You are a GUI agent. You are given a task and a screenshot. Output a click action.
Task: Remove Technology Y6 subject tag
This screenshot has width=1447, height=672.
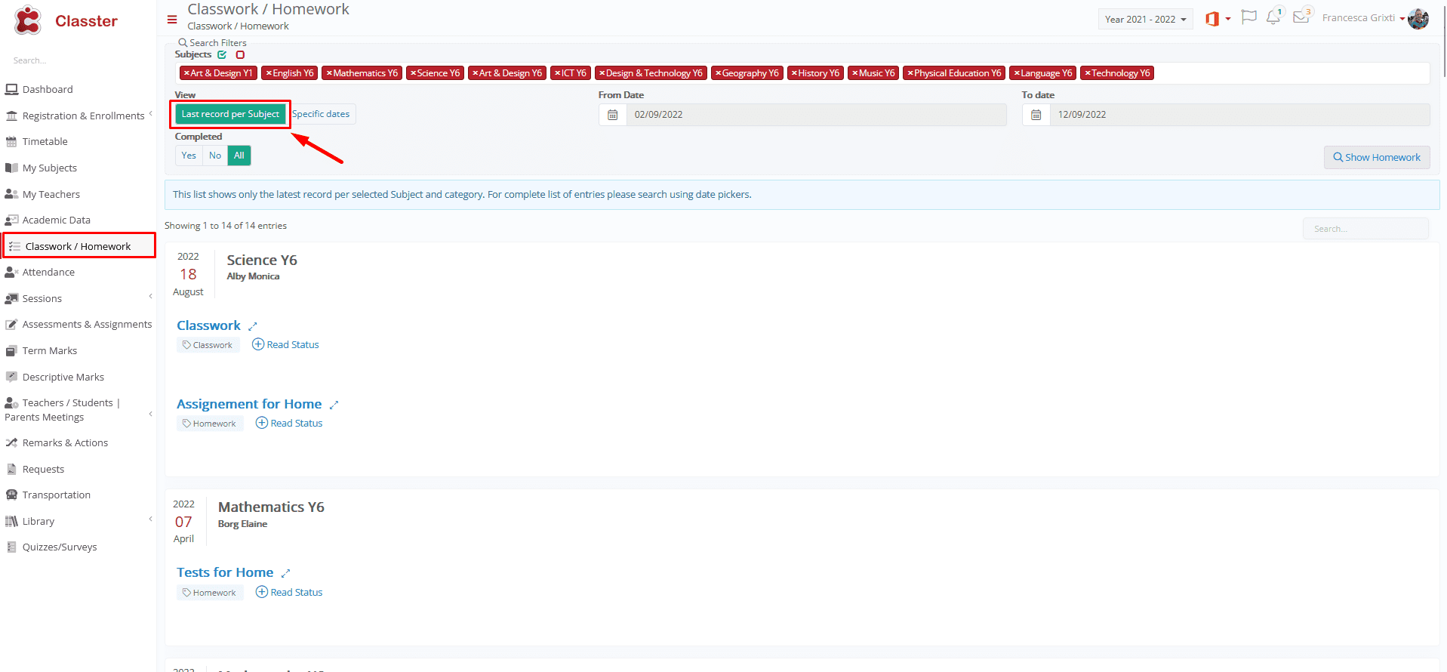point(1088,73)
